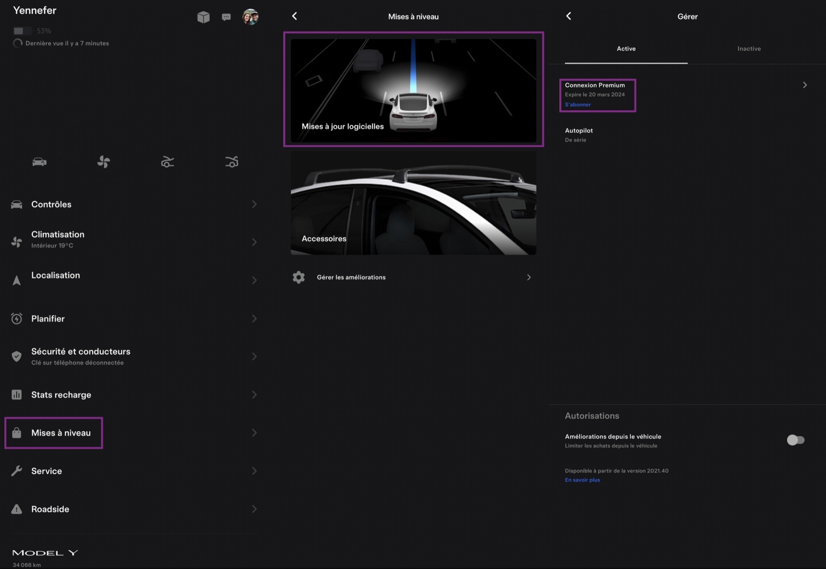Image resolution: width=826 pixels, height=569 pixels.
Task: Open Gérer les améliorations chevron
Action: [x=529, y=277]
